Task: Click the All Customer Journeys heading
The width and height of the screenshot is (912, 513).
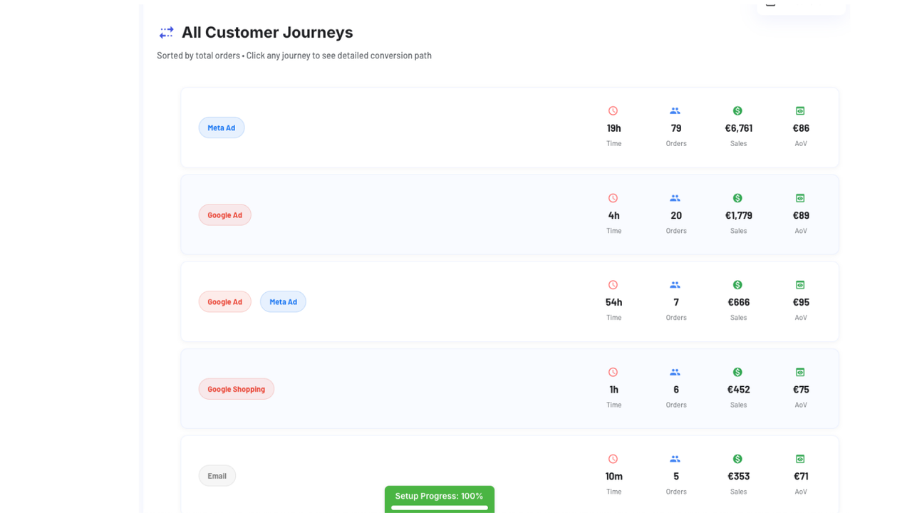Action: 267,33
